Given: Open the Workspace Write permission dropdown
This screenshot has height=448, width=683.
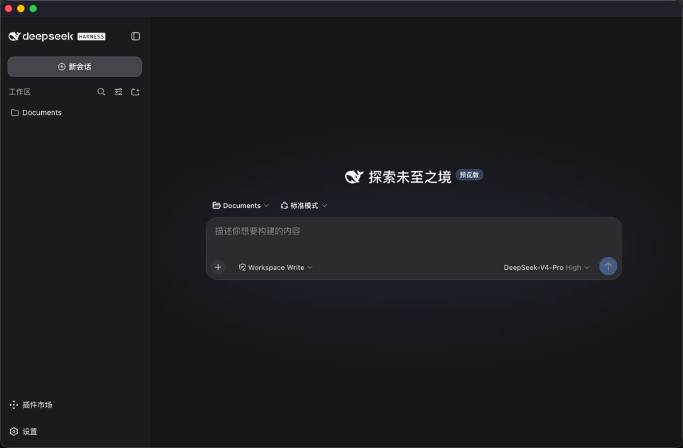Looking at the screenshot, I should [275, 267].
